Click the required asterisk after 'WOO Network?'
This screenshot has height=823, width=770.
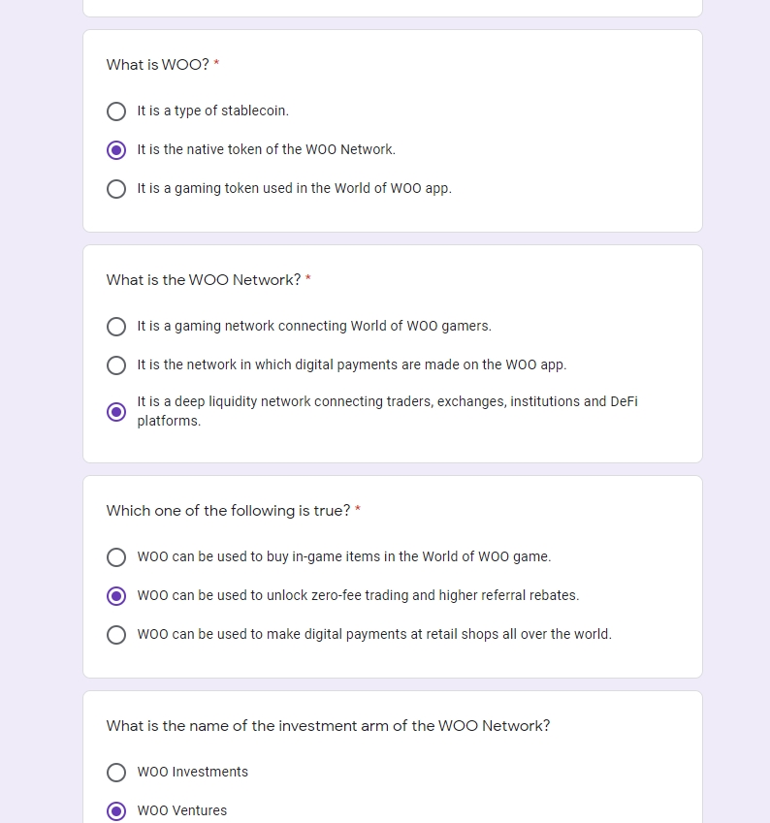pos(308,279)
